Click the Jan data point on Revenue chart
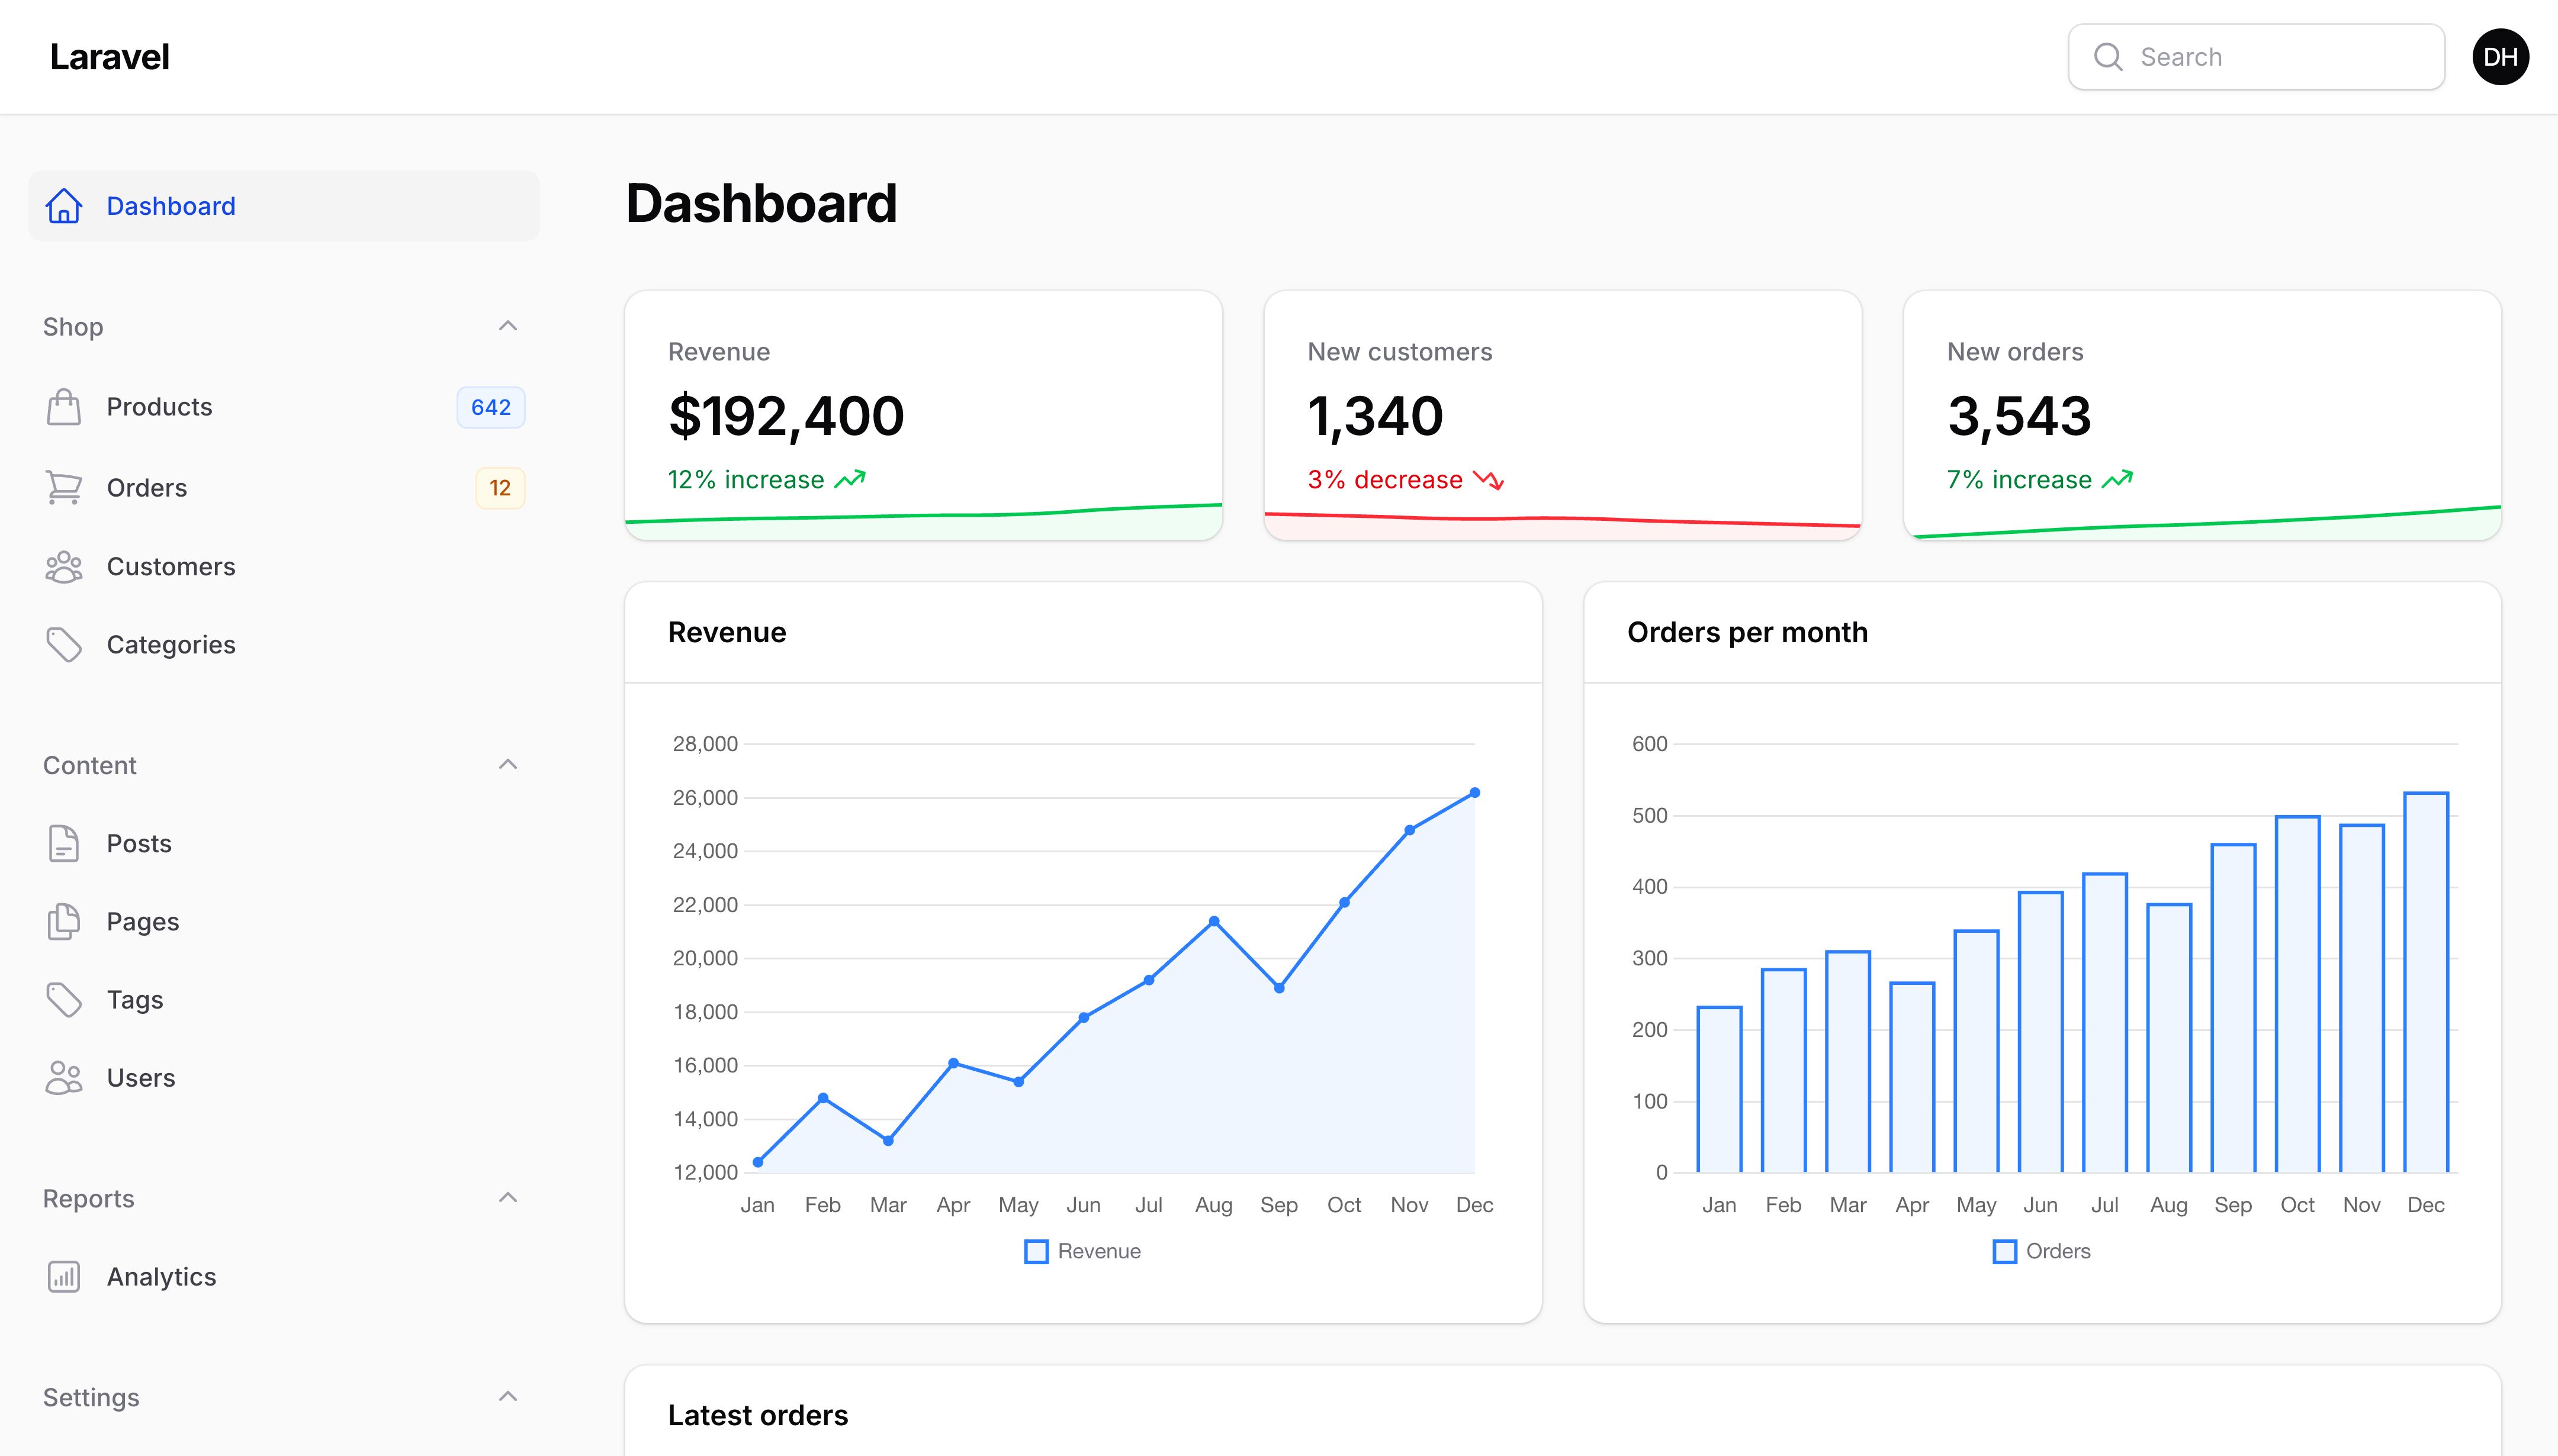This screenshot has height=1456, width=2558. point(759,1162)
